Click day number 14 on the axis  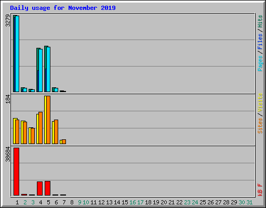point(117,202)
